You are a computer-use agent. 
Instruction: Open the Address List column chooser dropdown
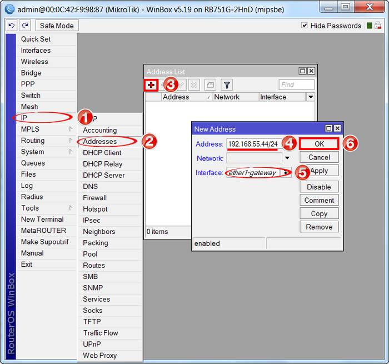coord(311,97)
